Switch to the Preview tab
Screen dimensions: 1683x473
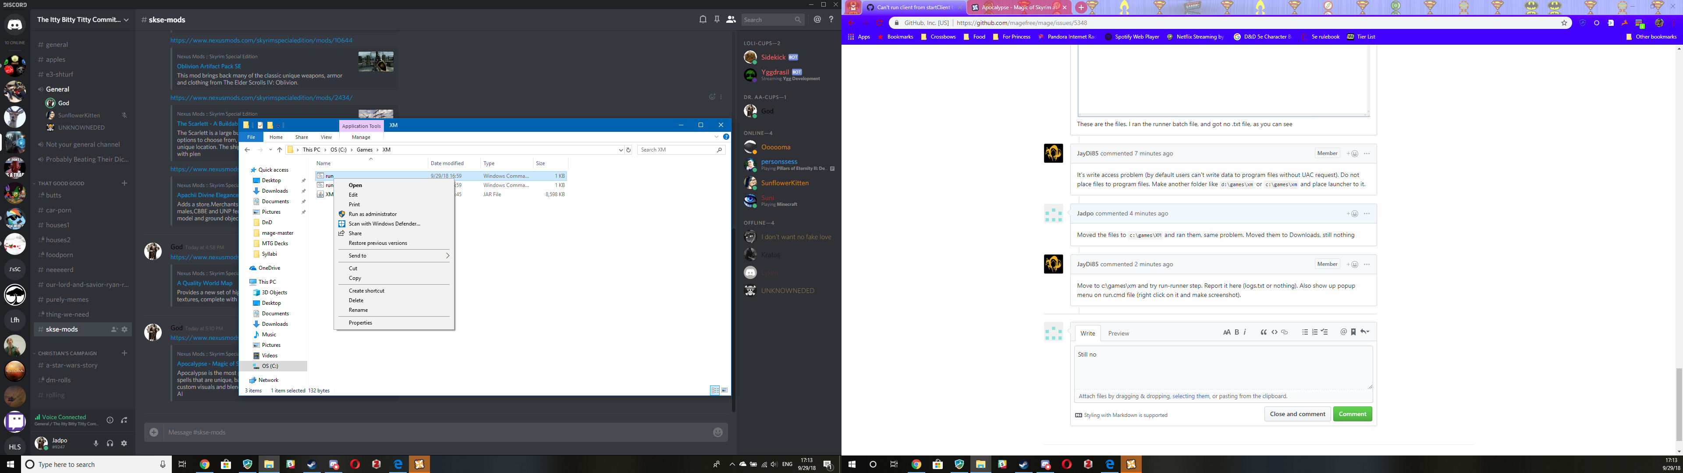[1118, 333]
